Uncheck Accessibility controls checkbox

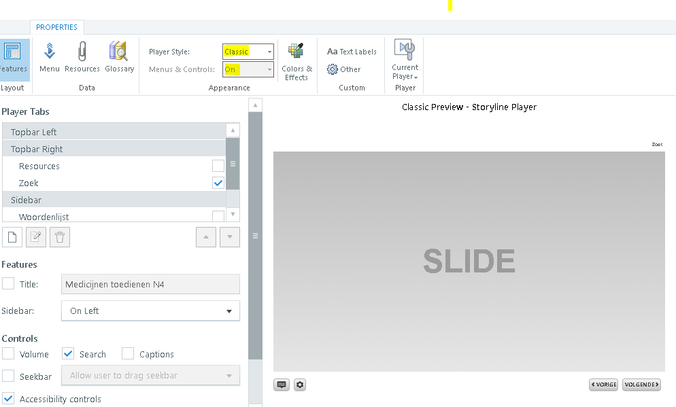coord(8,398)
